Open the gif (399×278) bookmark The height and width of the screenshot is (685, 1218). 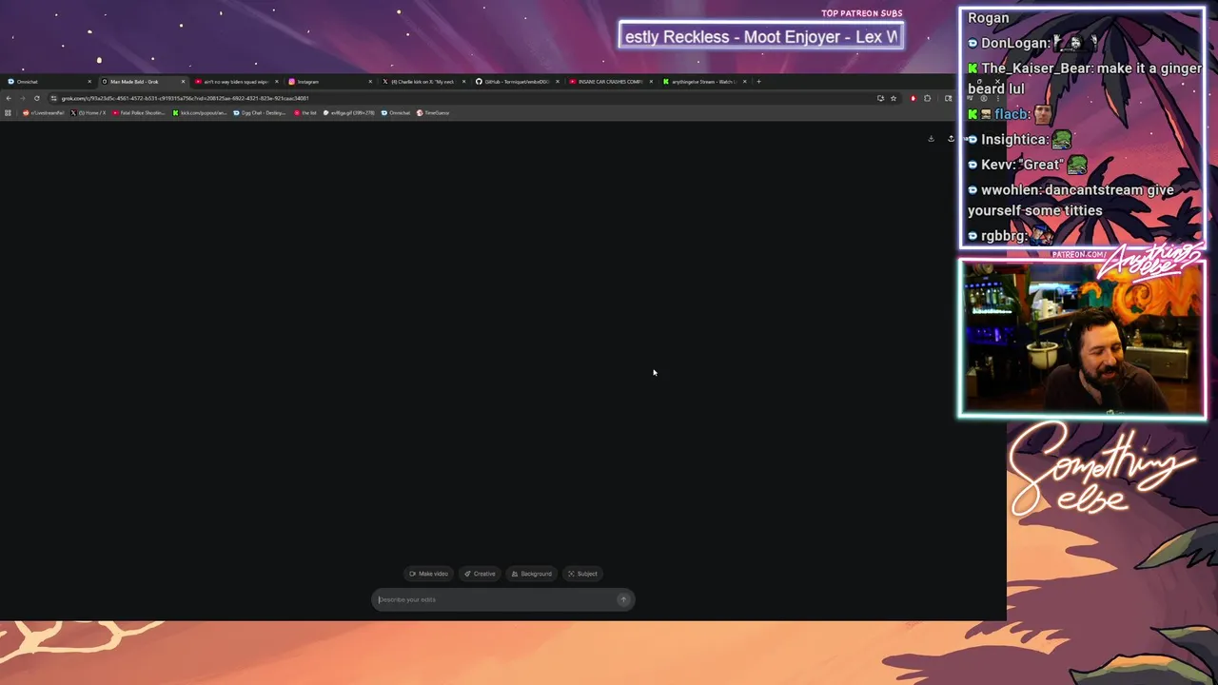pos(349,113)
